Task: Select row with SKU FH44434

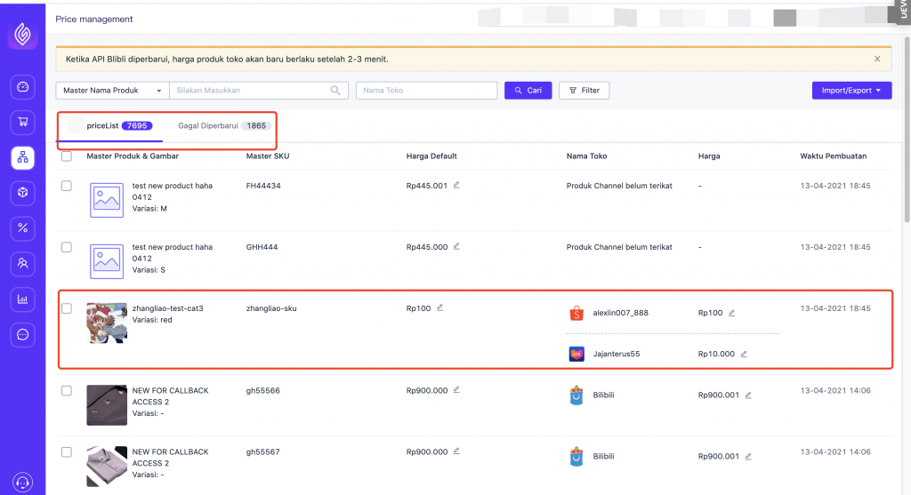Action: point(67,186)
